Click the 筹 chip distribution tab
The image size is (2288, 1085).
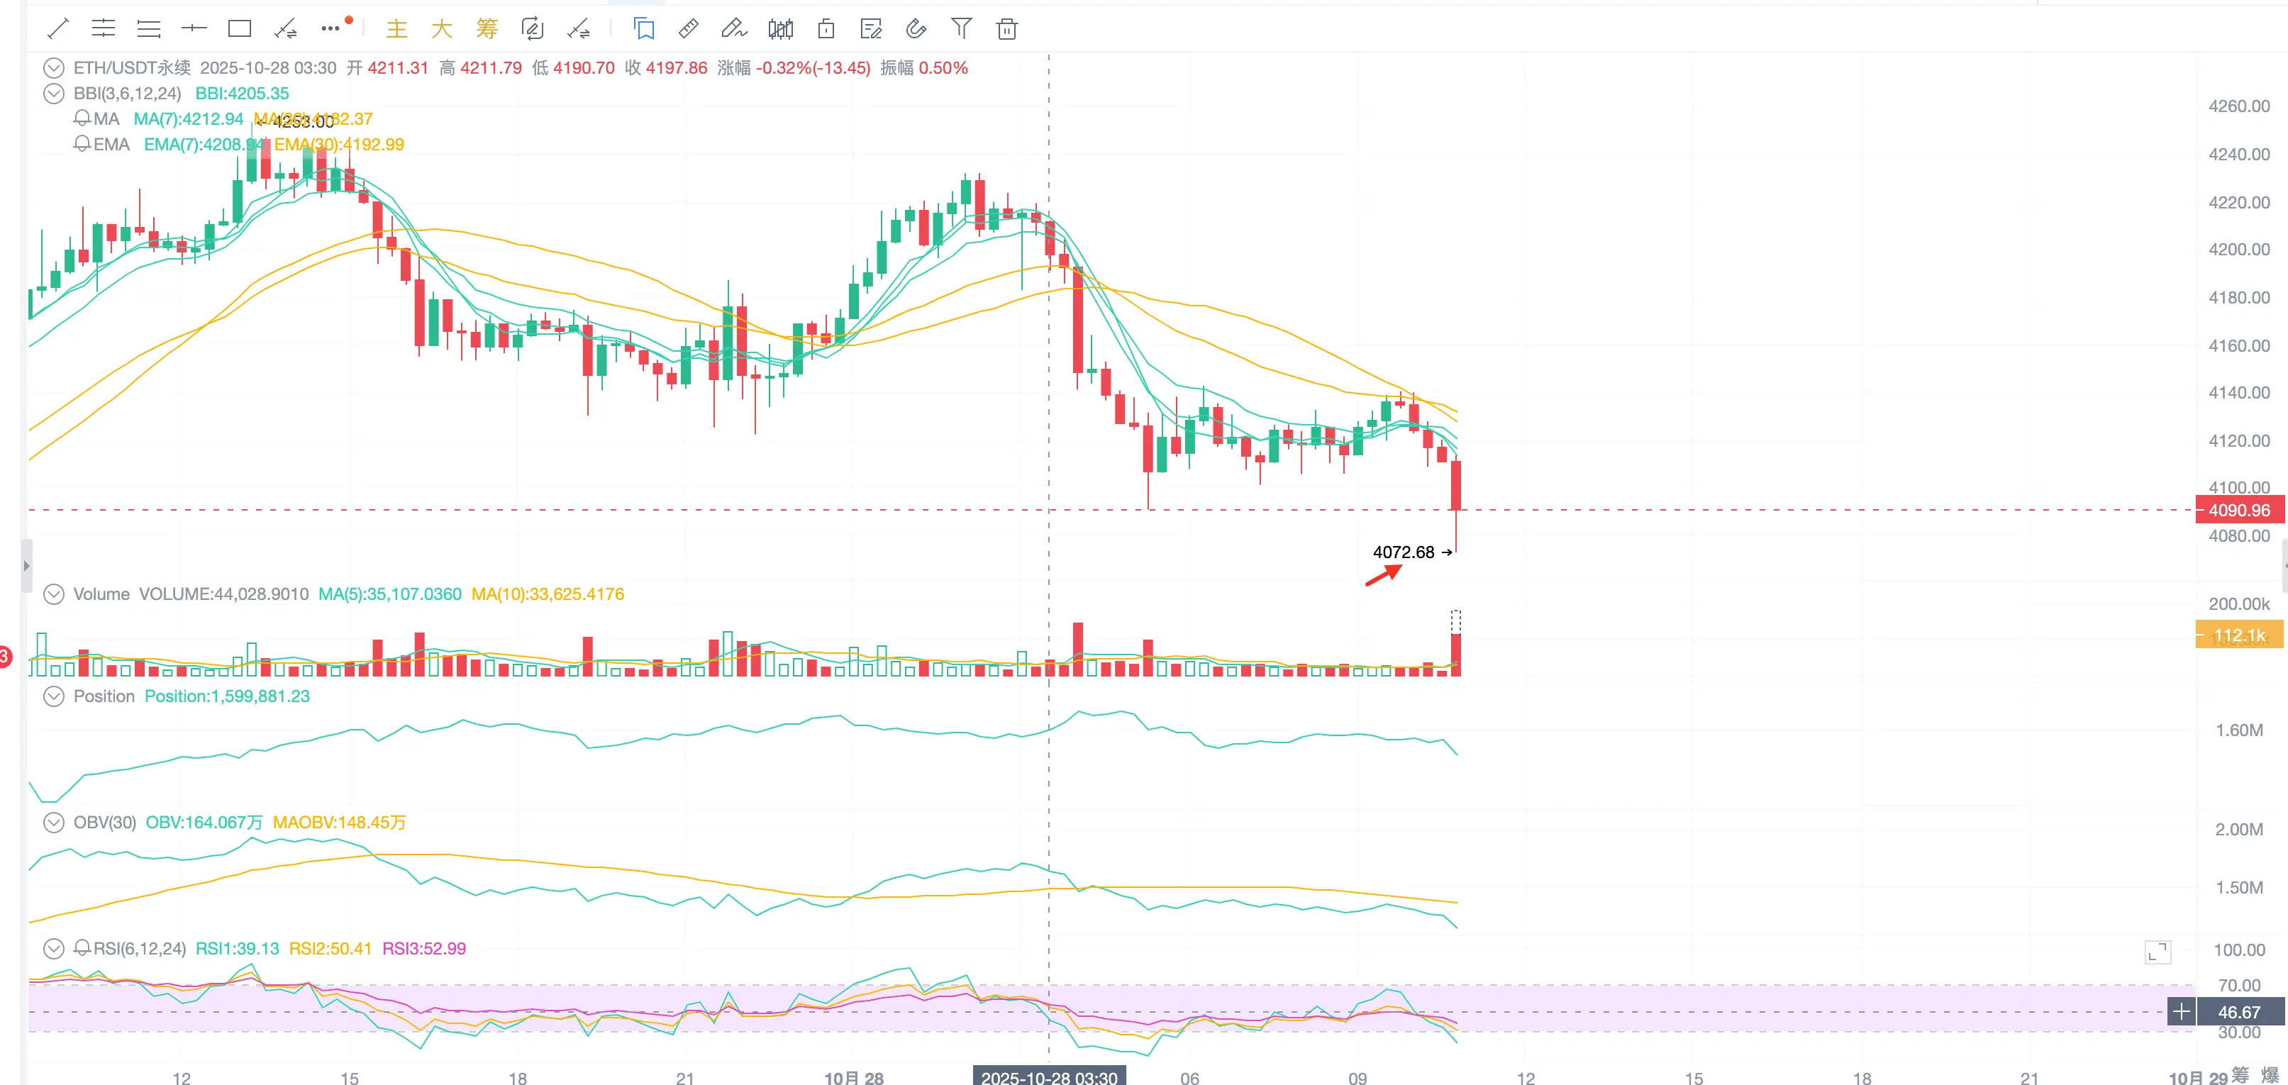(487, 29)
